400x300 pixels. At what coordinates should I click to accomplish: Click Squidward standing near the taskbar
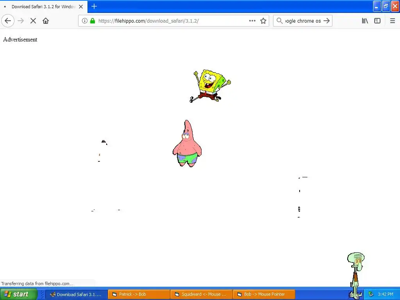(356, 275)
